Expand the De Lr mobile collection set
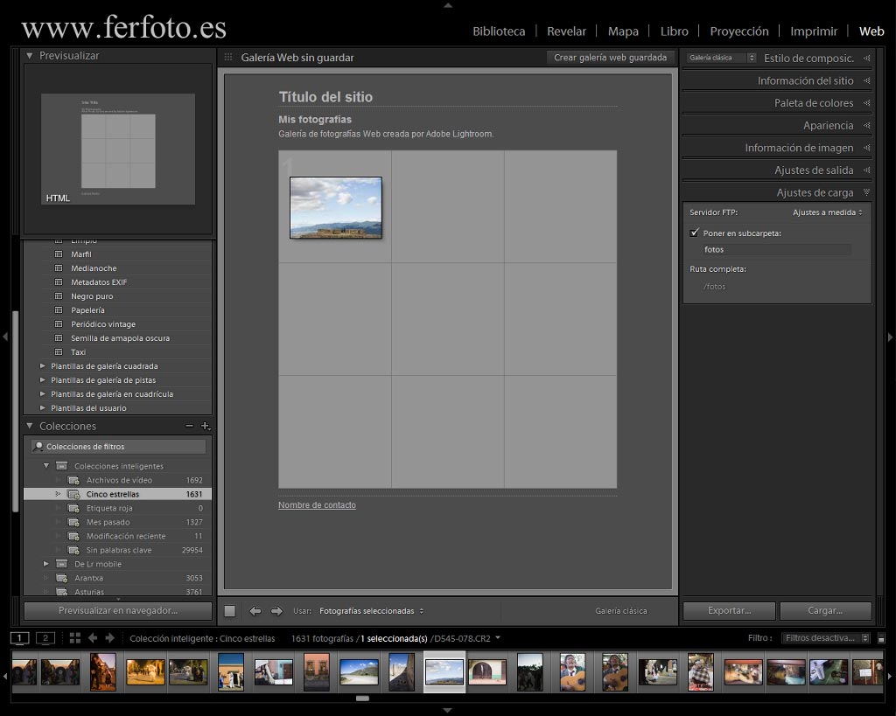This screenshot has height=716, width=896. [x=46, y=564]
